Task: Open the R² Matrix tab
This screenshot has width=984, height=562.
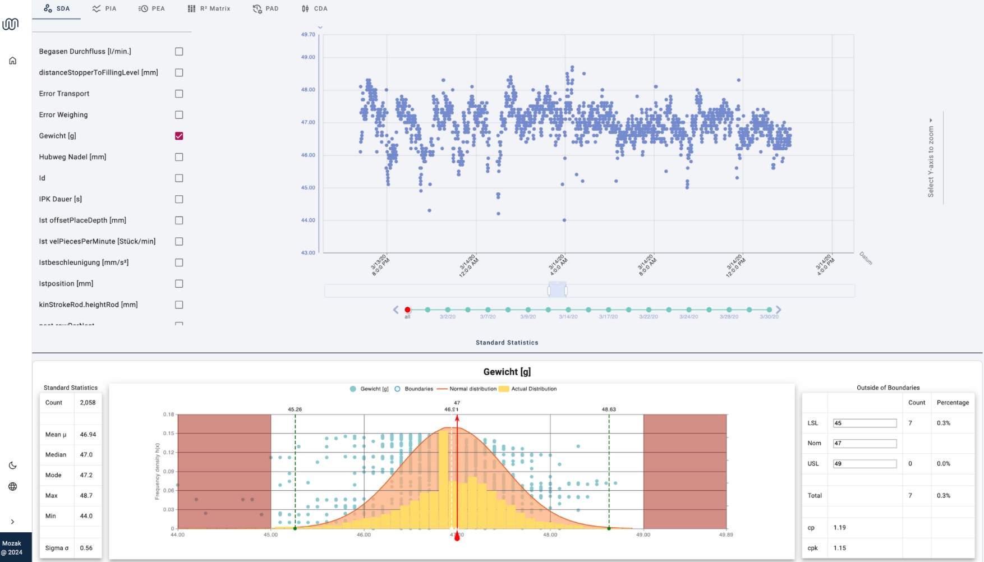Action: (209, 9)
